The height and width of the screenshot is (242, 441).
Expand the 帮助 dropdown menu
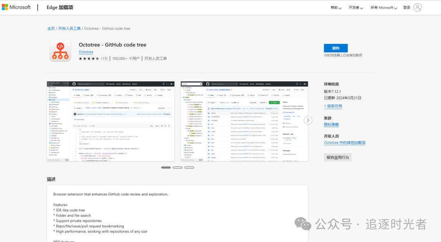(x=336, y=8)
